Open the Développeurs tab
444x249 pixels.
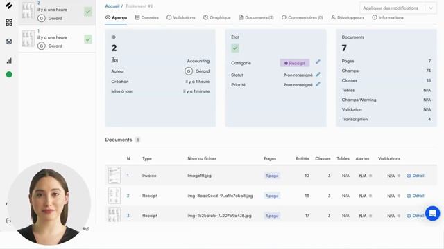[x=348, y=17]
